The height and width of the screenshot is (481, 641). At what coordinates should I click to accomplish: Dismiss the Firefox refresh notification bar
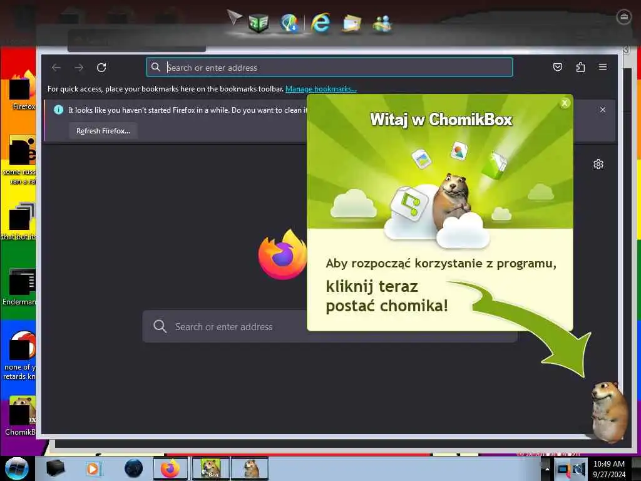[603, 110]
